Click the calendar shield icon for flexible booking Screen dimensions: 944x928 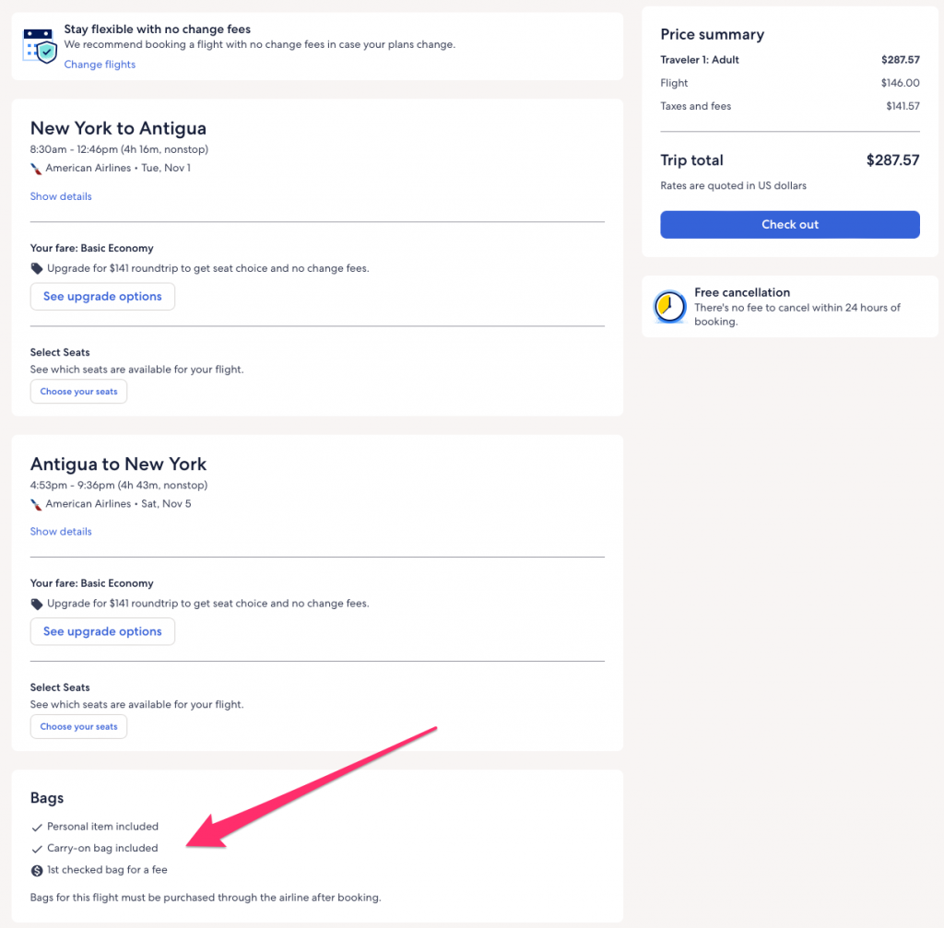39,45
